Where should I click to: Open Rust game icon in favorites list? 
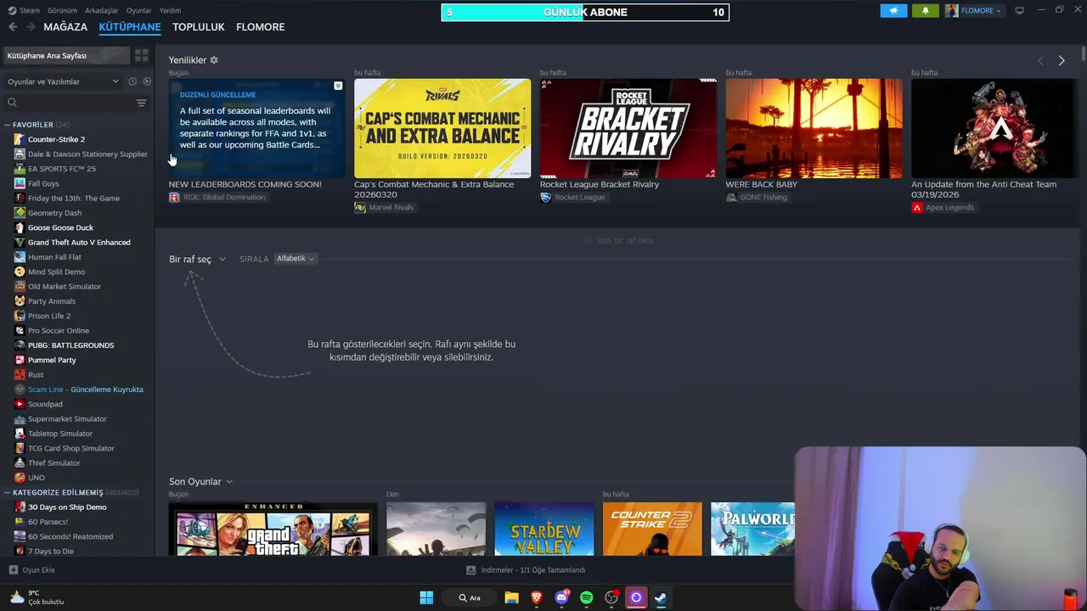pos(20,374)
